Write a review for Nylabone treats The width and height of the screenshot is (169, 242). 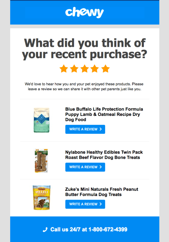(85, 167)
